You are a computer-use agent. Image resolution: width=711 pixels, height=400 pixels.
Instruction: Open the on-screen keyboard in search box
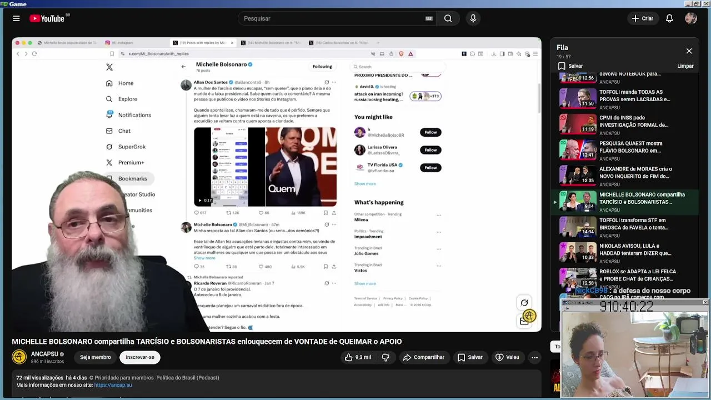click(429, 18)
